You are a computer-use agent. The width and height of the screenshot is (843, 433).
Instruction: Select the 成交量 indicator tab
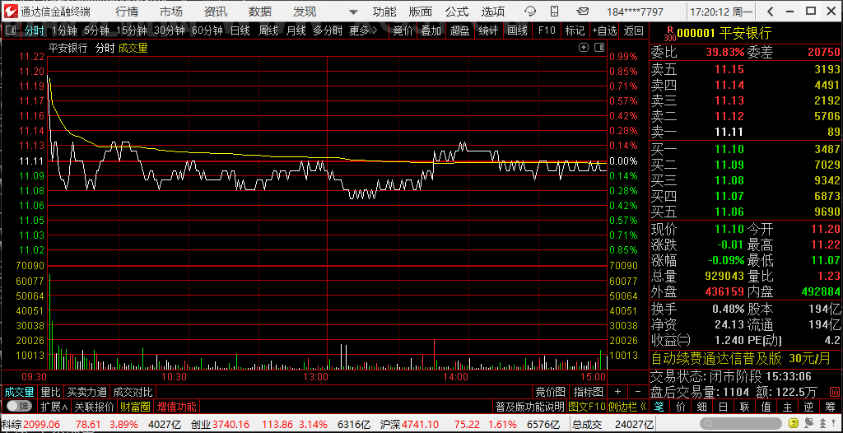(20, 392)
